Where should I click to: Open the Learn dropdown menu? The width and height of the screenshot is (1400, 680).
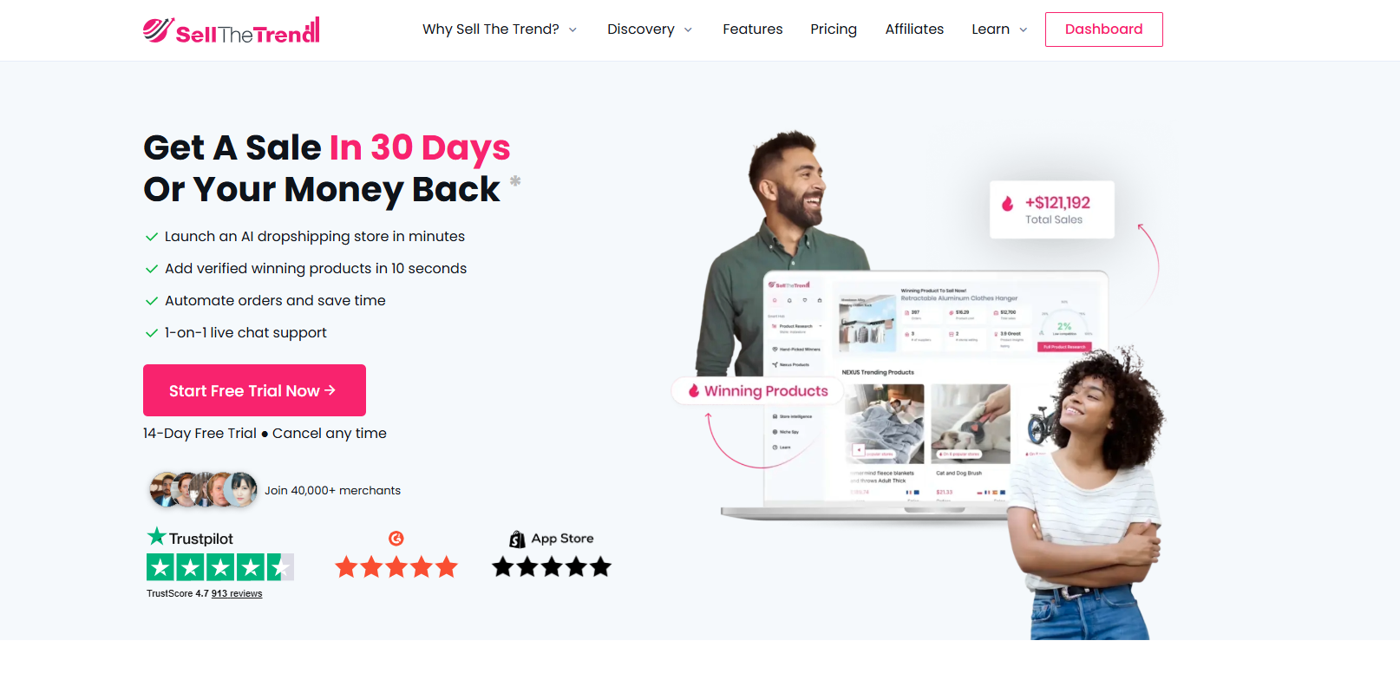click(1000, 29)
